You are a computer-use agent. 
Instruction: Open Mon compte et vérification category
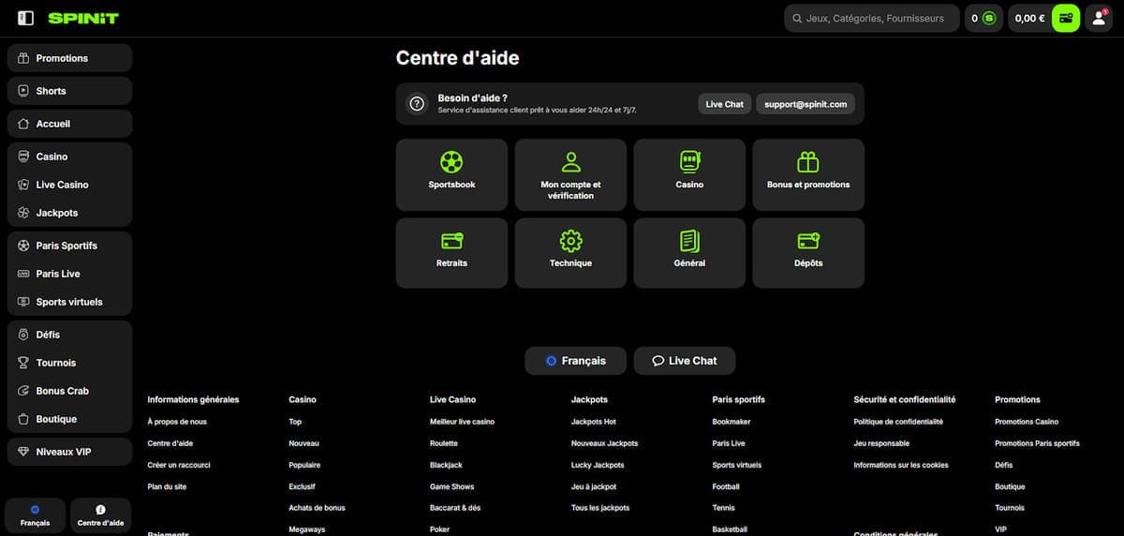pos(570,174)
